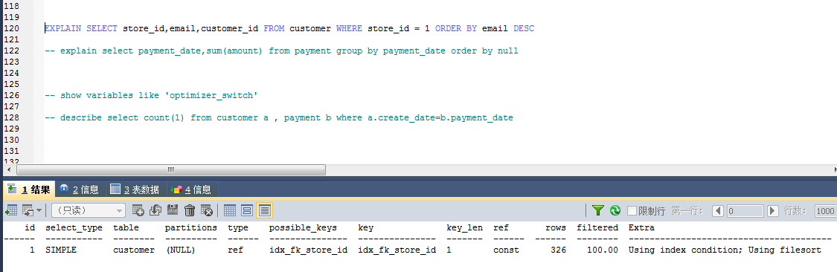This screenshot has width=837, height=272.
Task: Click the customer table cell
Action: (134, 250)
